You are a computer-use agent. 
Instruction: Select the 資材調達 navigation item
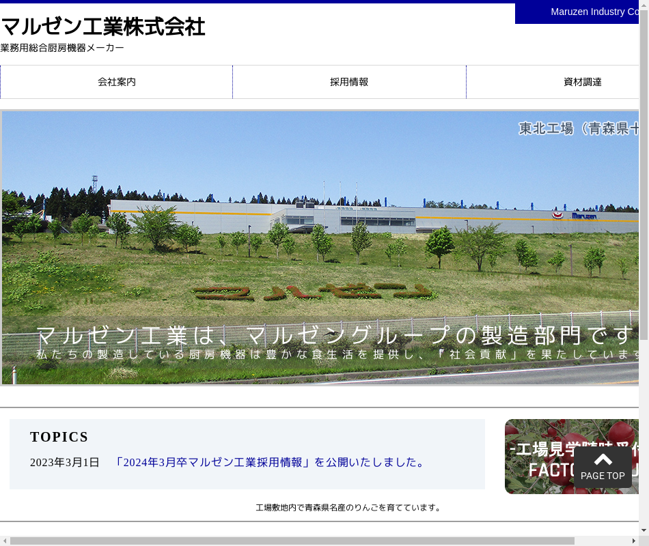point(582,82)
